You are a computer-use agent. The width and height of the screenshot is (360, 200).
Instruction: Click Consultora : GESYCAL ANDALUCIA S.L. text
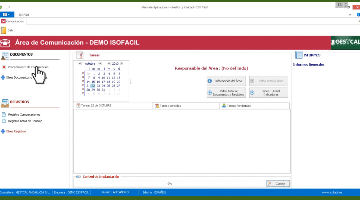[x=25, y=192]
